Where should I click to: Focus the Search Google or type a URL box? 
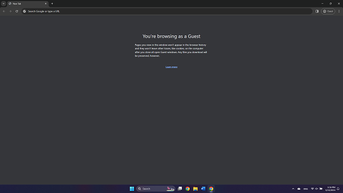coord(167,11)
